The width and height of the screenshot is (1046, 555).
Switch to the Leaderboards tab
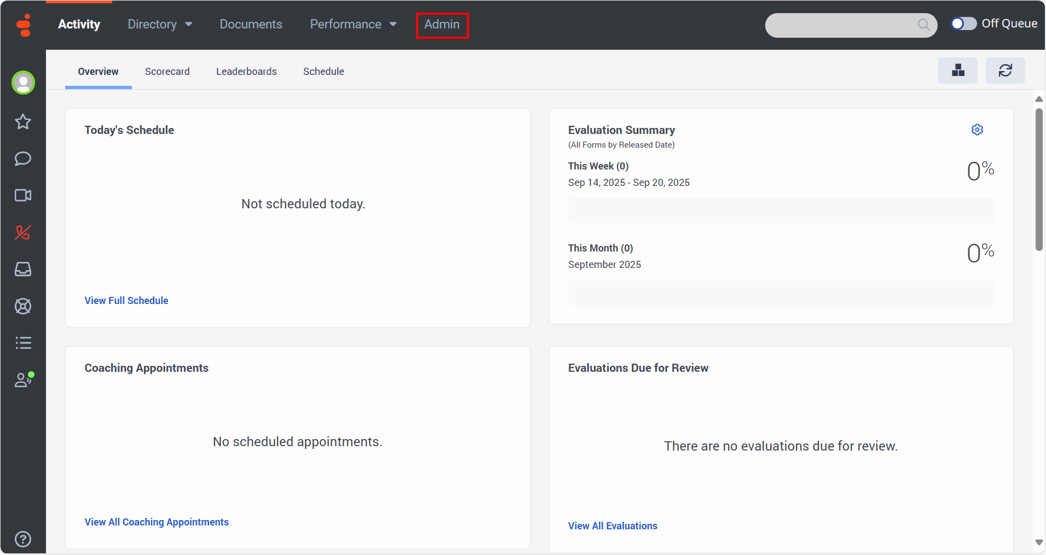tap(246, 72)
